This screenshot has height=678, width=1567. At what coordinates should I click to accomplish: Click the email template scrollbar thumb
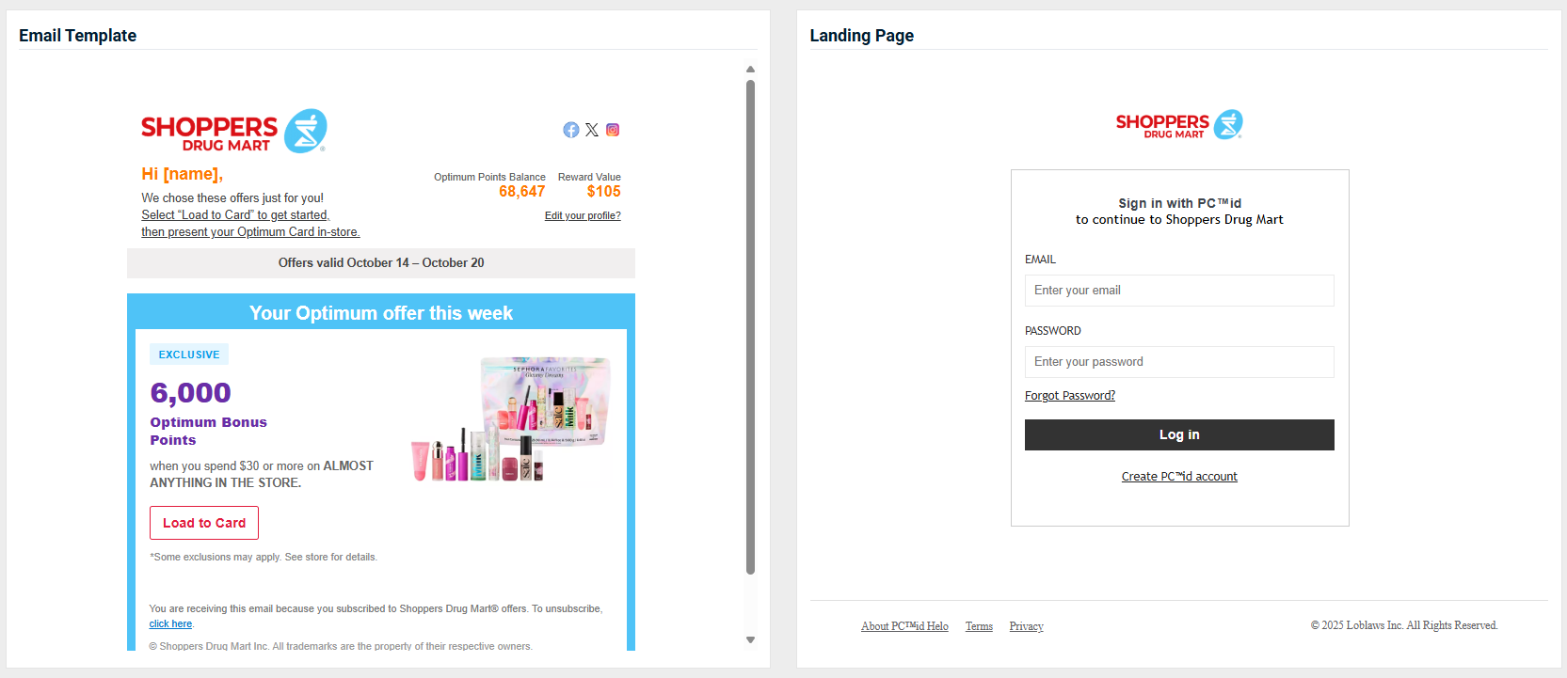pyautogui.click(x=750, y=326)
